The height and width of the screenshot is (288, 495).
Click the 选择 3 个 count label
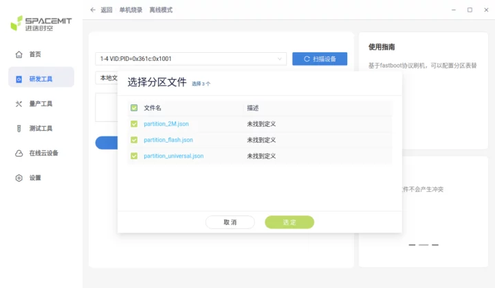tap(201, 84)
